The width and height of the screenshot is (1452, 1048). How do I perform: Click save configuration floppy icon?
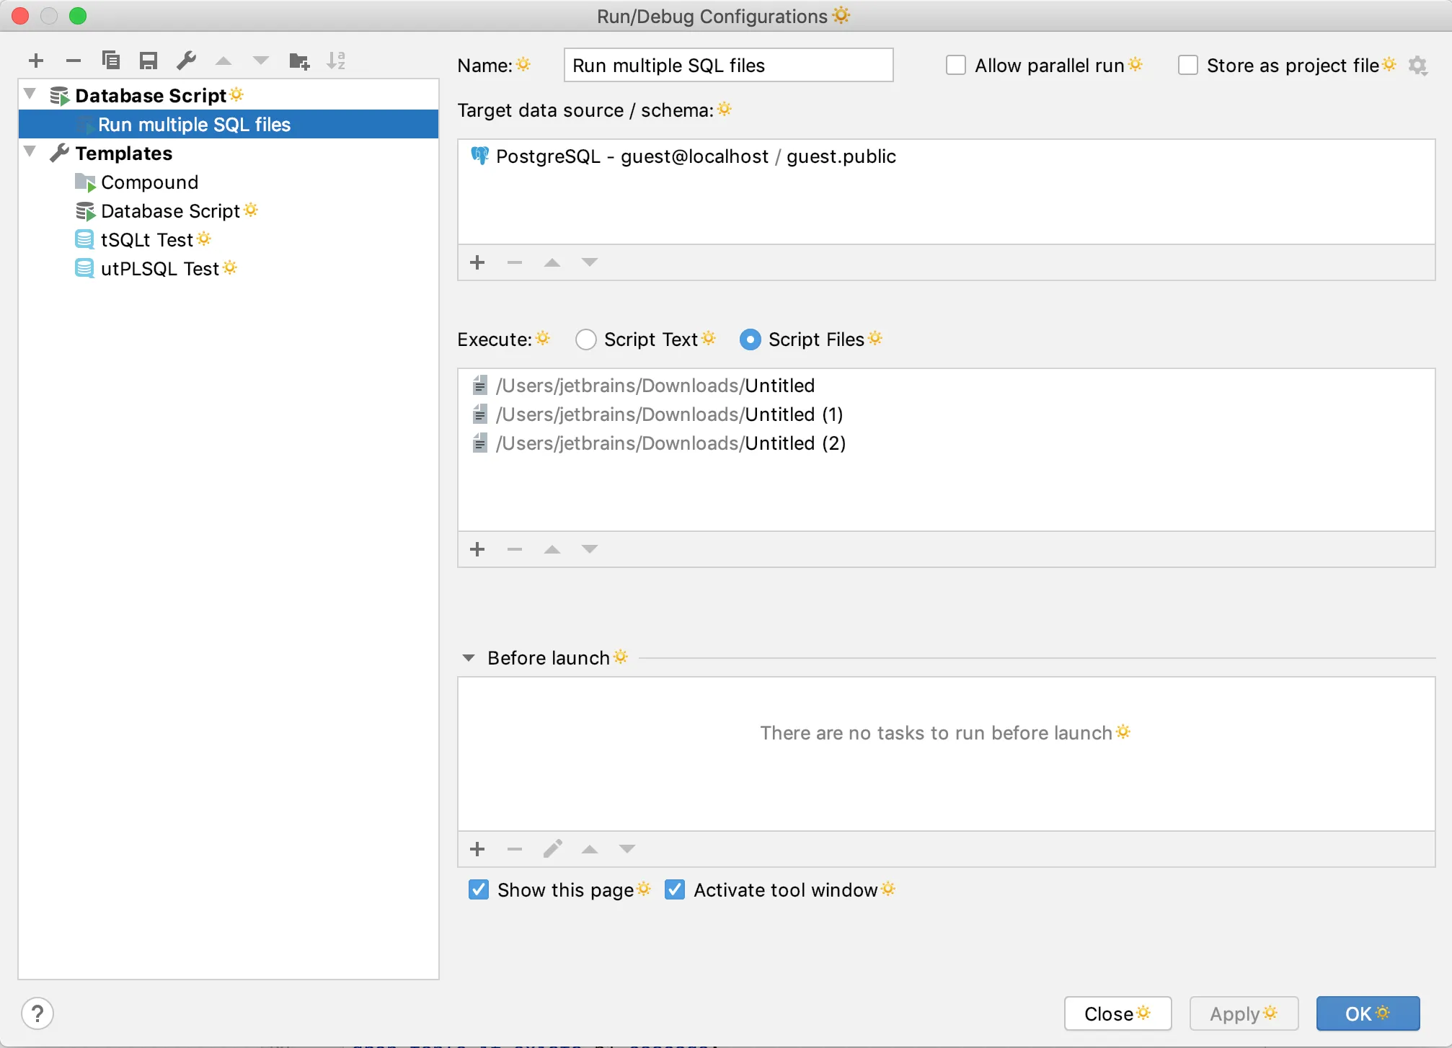click(x=149, y=61)
